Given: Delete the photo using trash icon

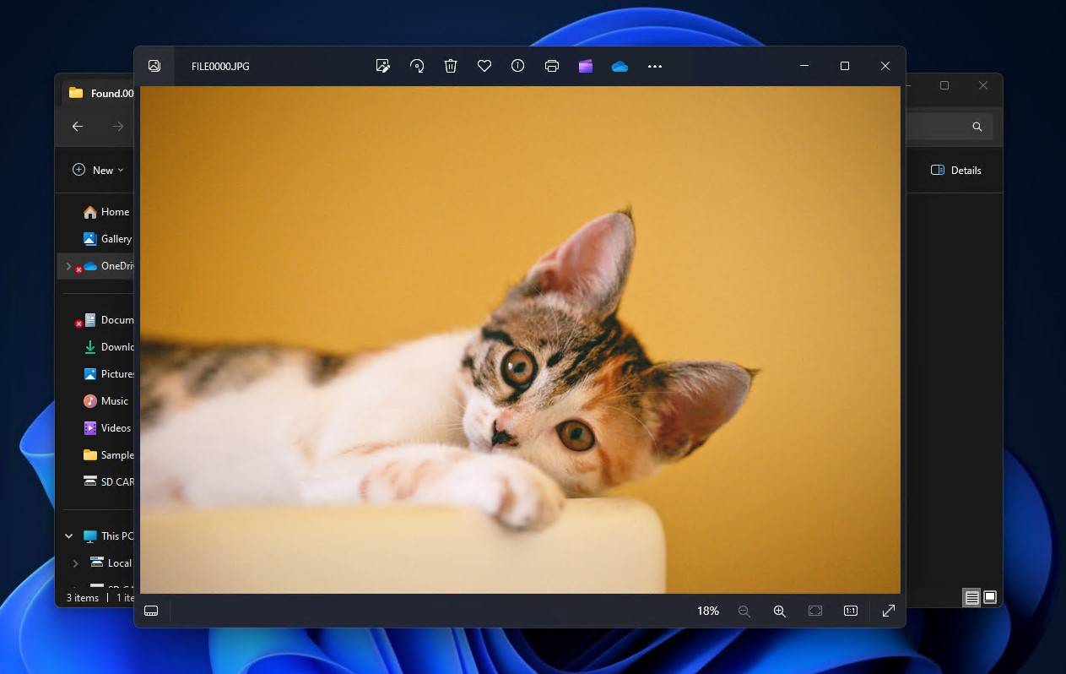Looking at the screenshot, I should point(451,66).
